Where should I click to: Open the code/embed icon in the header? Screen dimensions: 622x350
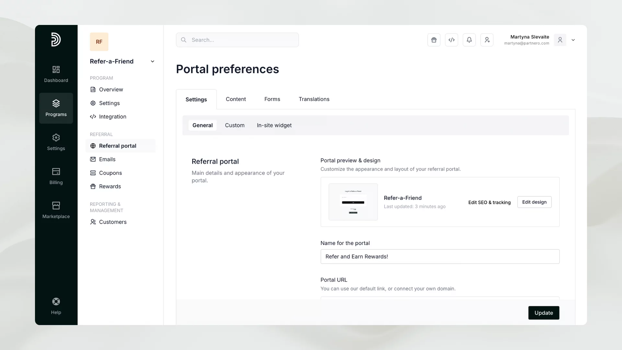tap(452, 40)
